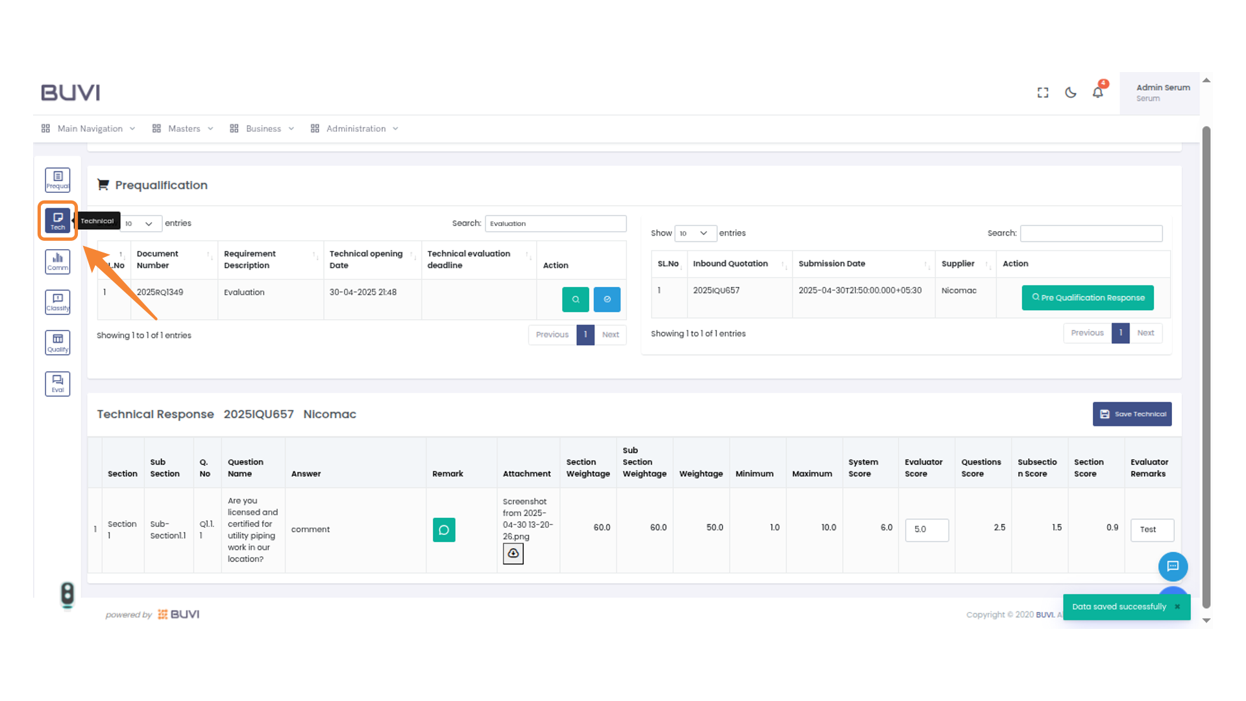This screenshot has height=701, width=1246.
Task: Expand Administration menu
Action: tap(356, 129)
